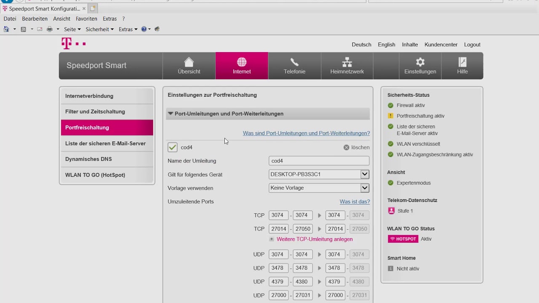Click the blue help question mark icon
Image resolution: width=539 pixels, height=303 pixels.
[x=144, y=29]
